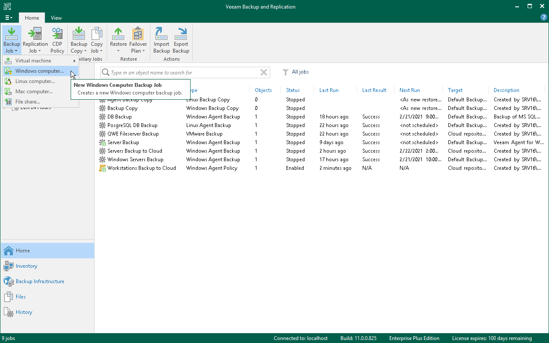Image resolution: width=549 pixels, height=343 pixels.
Task: Click the help question mark icon
Action: pos(544,18)
